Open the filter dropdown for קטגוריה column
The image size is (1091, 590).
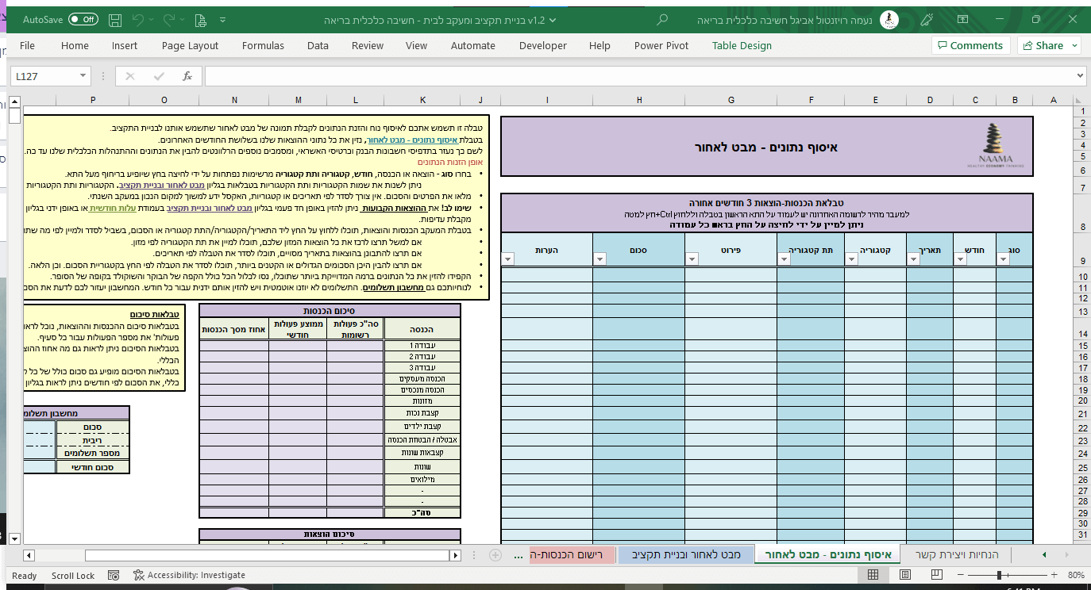852,258
